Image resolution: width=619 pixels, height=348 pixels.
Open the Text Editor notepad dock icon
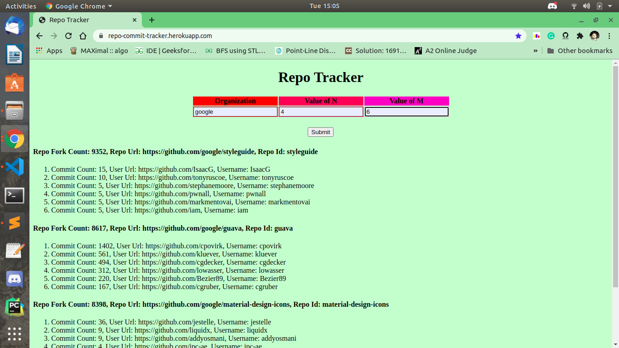coord(15,251)
